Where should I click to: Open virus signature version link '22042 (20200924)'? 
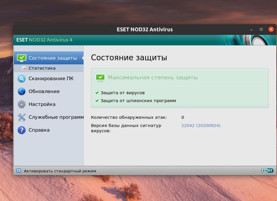[x=201, y=126]
